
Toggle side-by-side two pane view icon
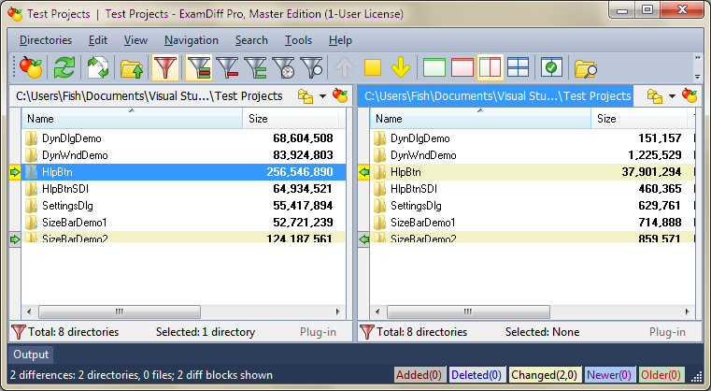pos(491,67)
